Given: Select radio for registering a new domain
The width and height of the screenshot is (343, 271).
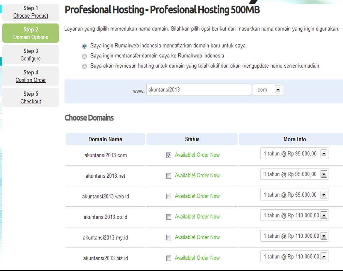Looking at the screenshot, I should click(x=84, y=46).
